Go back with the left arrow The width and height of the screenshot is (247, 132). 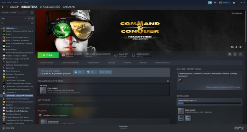coord(3,7)
